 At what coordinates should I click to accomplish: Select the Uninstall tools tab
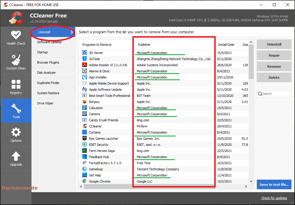pyautogui.click(x=53, y=32)
